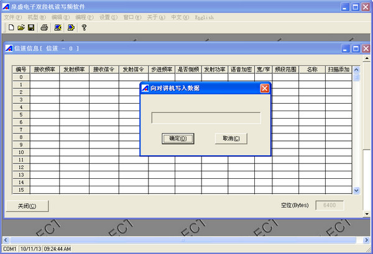Click the 是否倒频 column header
Image resolution: width=373 pixels, height=254 pixels.
(188, 70)
